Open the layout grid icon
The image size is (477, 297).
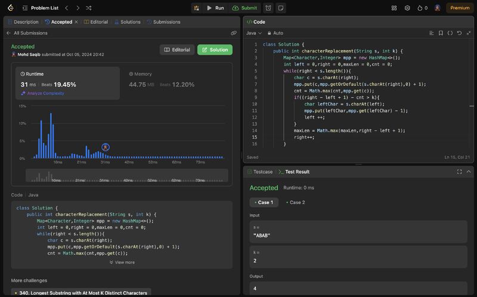point(394,8)
